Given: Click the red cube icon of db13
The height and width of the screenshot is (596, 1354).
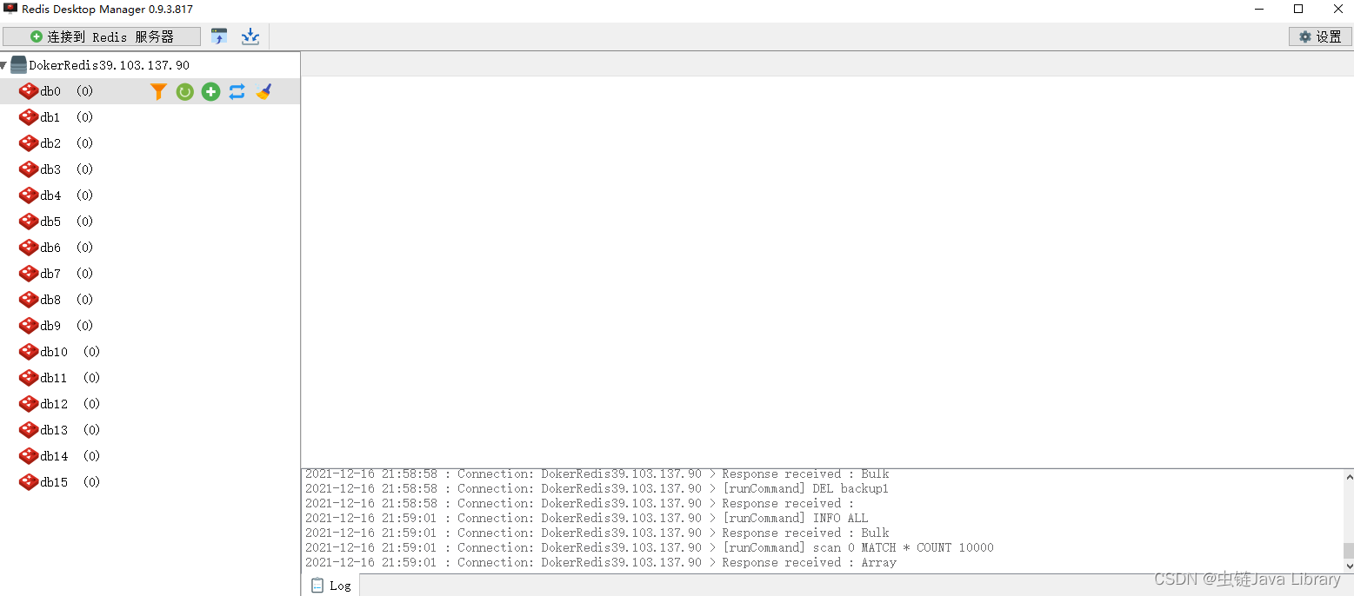Looking at the screenshot, I should point(29,430).
